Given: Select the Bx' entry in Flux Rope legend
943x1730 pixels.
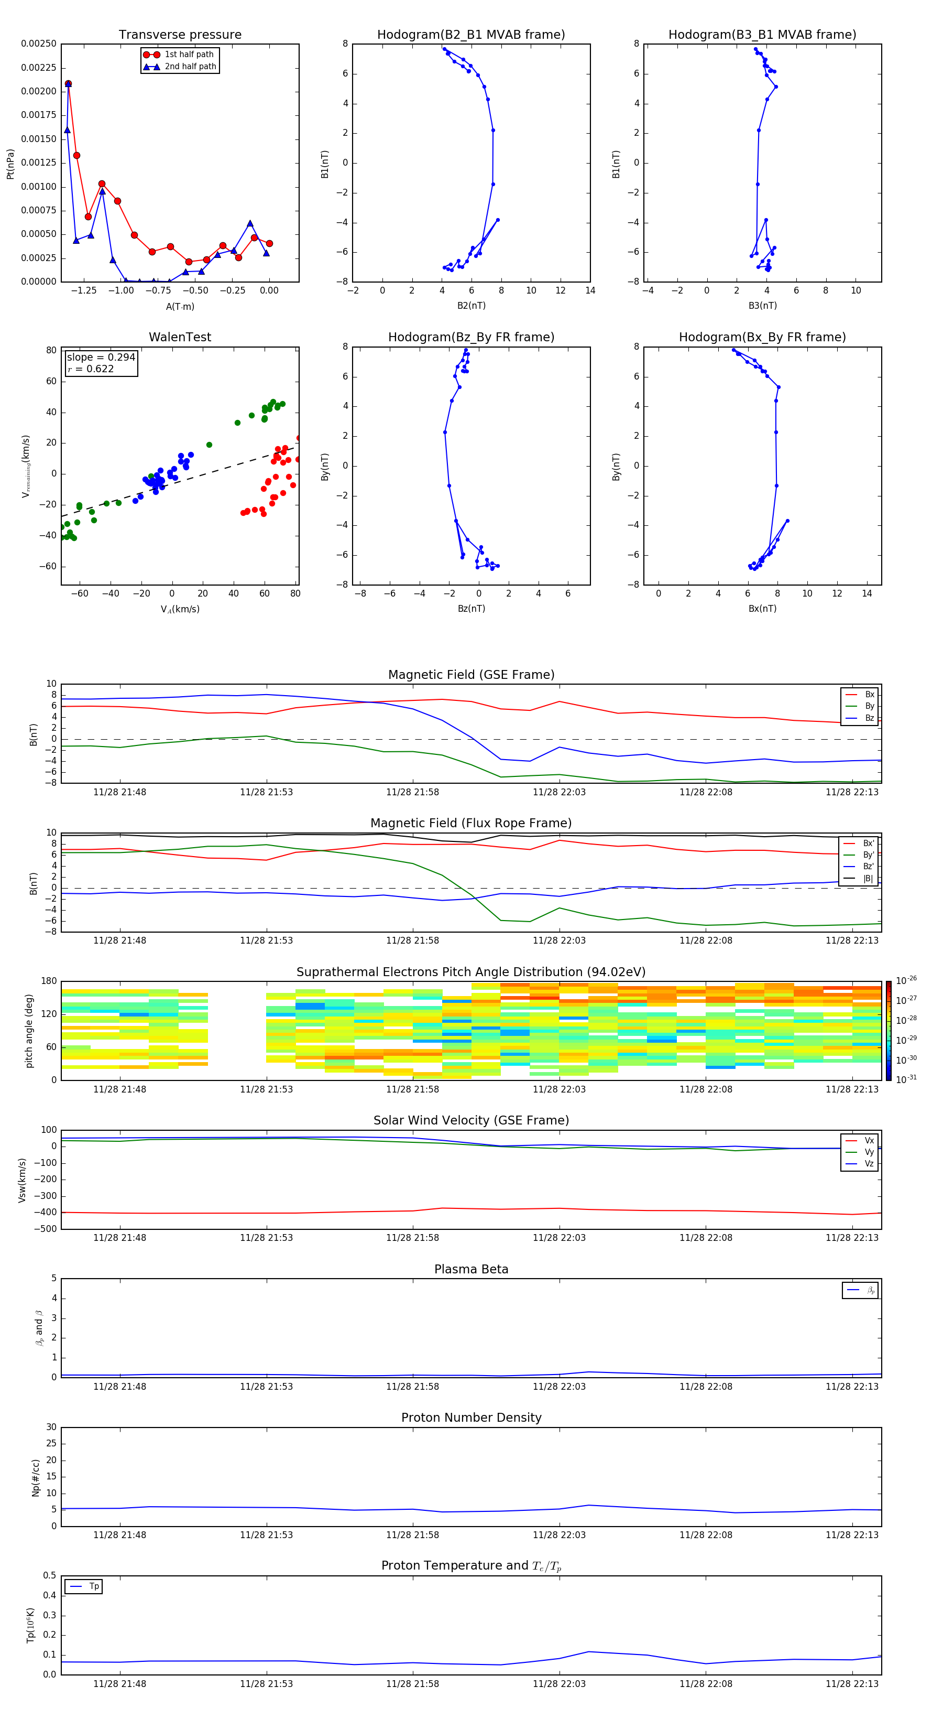Looking at the screenshot, I should (x=859, y=844).
